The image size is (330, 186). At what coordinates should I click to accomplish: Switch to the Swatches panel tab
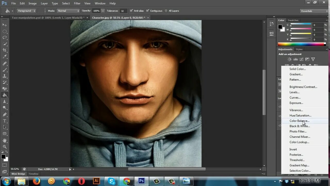293,20
